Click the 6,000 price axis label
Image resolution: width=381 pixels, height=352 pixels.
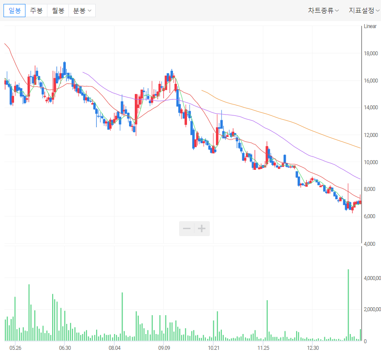click(369, 216)
